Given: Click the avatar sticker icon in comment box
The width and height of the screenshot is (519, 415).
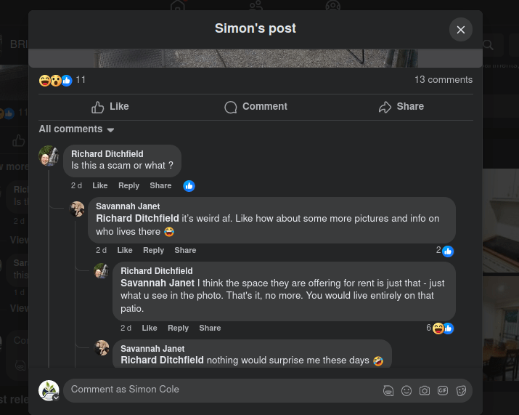Looking at the screenshot, I should click(388, 391).
